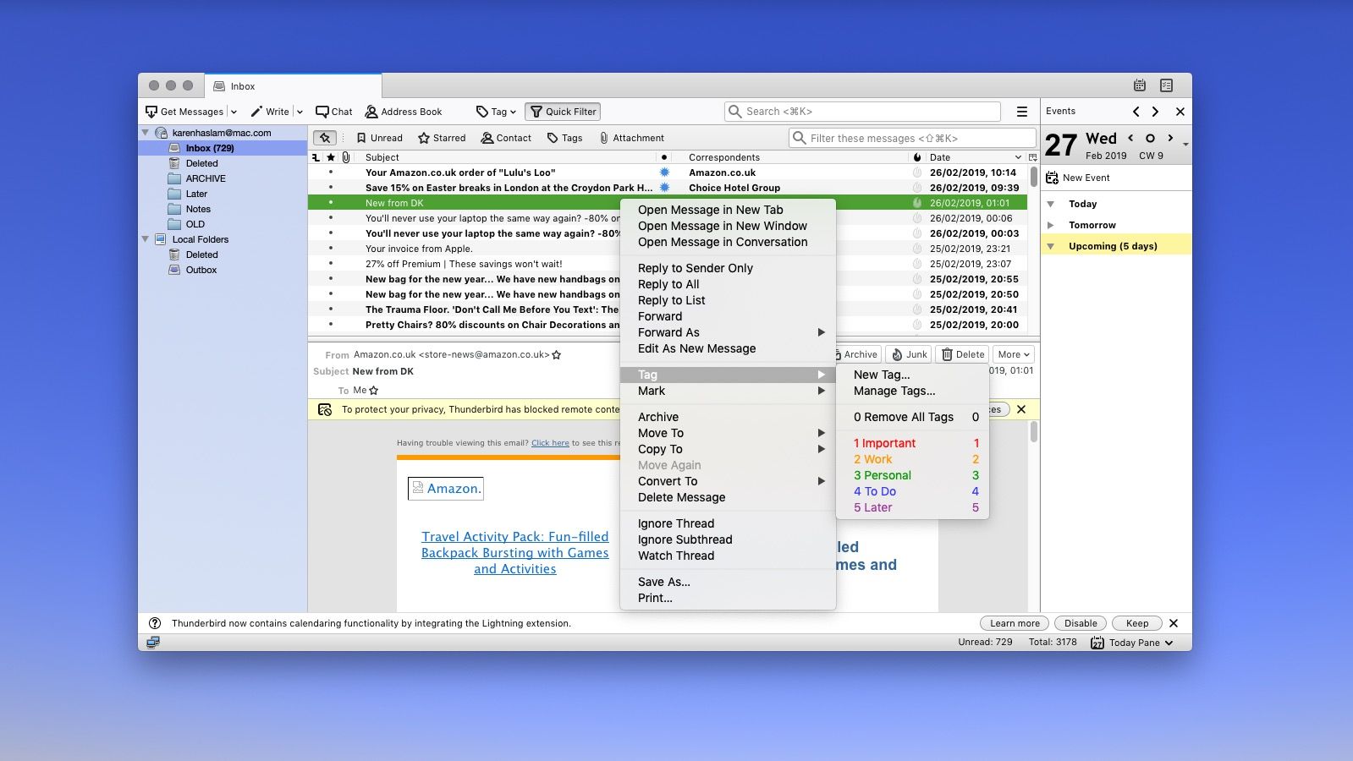Image resolution: width=1353 pixels, height=761 pixels.
Task: Filter to show Starred messages
Action: [x=442, y=138]
